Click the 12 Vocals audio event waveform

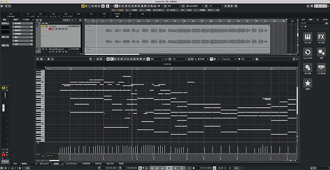pyautogui.click(x=177, y=36)
